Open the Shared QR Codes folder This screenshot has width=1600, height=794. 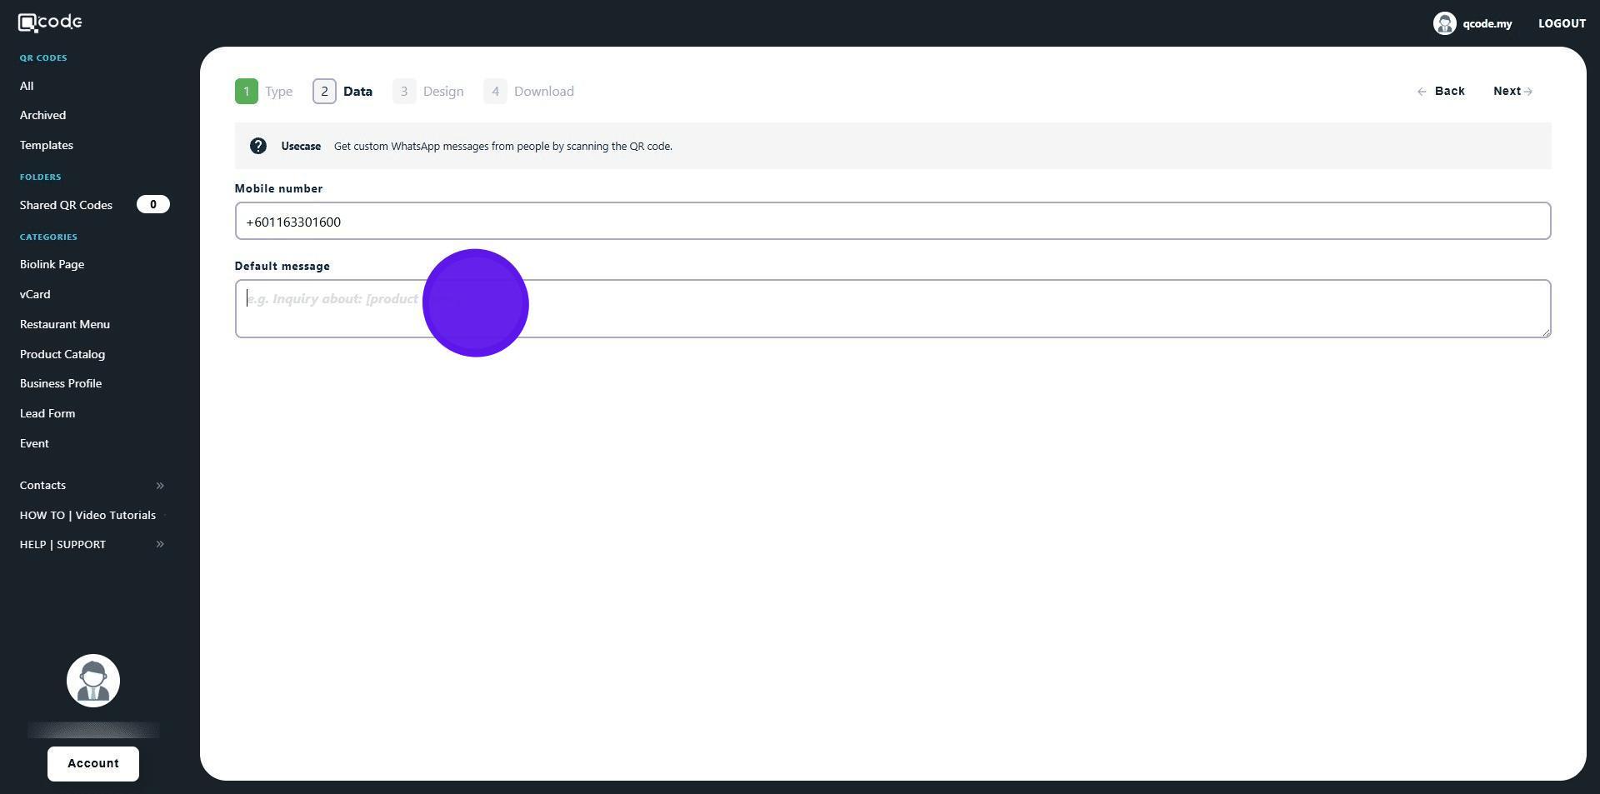click(66, 205)
